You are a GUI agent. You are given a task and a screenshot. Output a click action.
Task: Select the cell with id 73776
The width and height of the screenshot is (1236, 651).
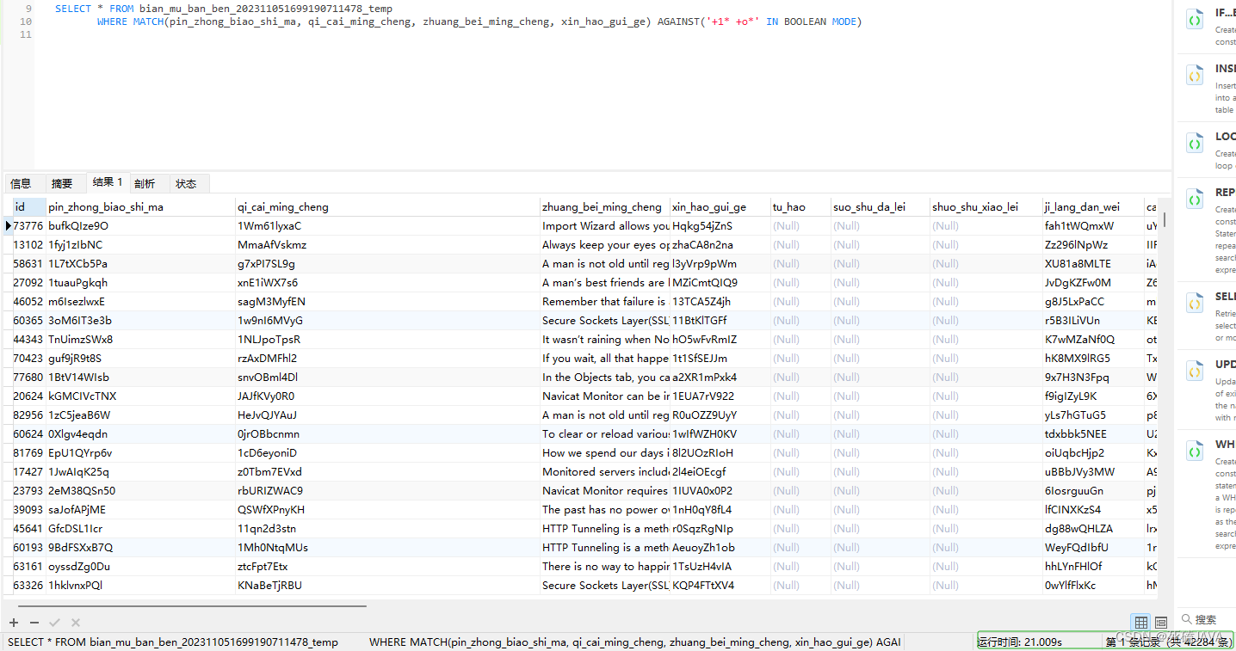coord(28,225)
